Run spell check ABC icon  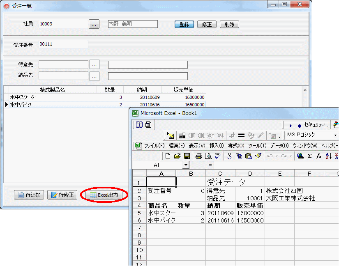coord(217,156)
